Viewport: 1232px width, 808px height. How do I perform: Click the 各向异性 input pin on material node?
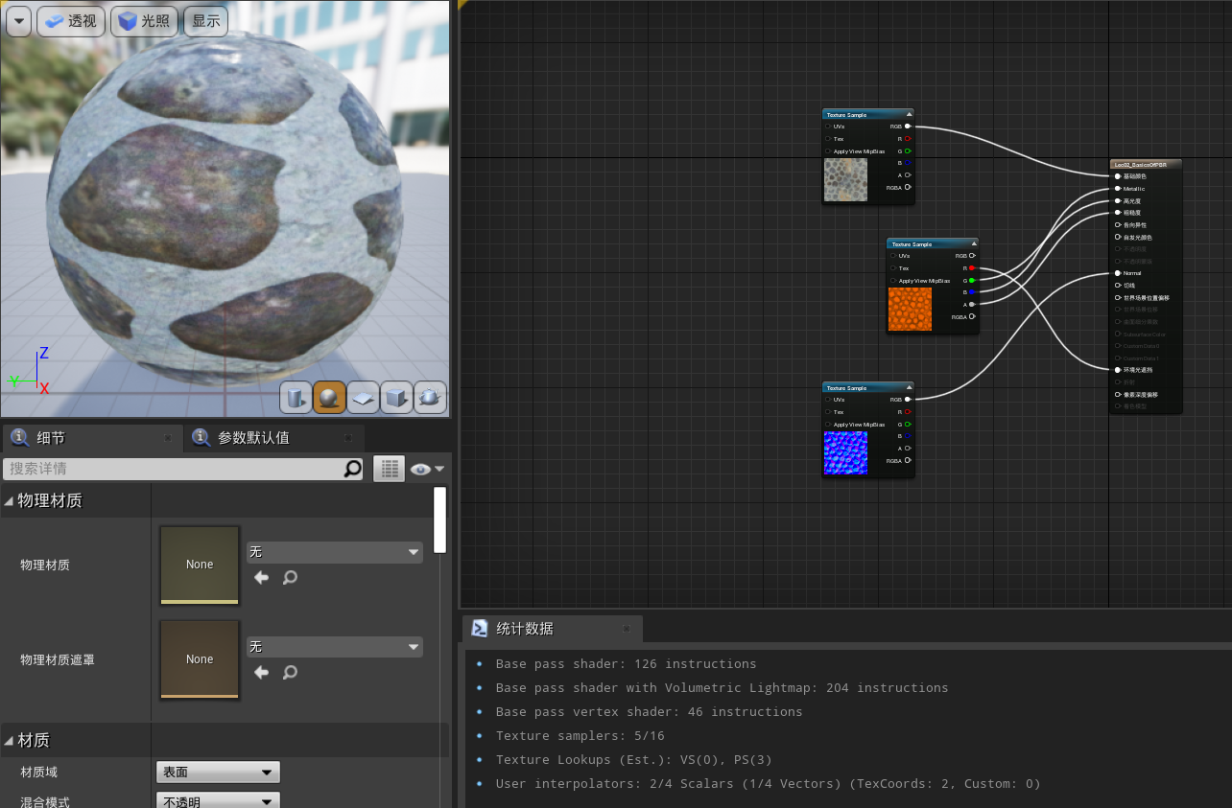point(1118,224)
